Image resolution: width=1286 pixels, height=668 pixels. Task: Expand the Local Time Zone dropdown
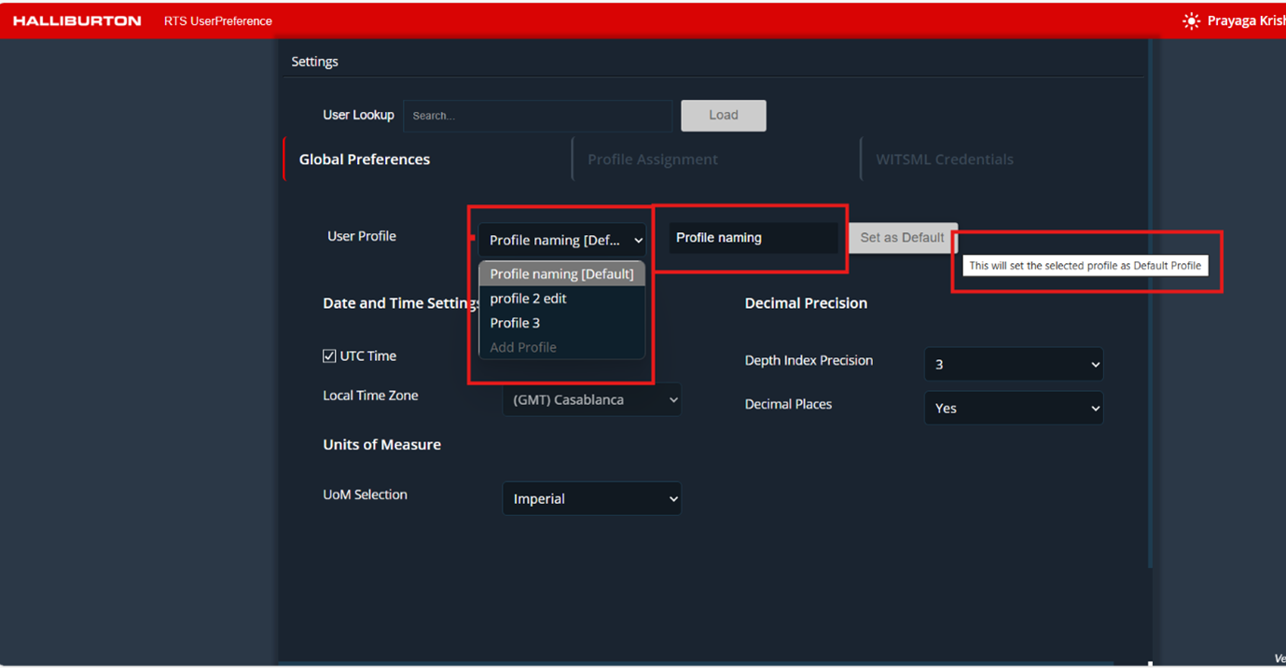[591, 399]
